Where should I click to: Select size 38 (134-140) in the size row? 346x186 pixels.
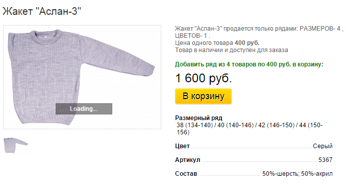195,125
